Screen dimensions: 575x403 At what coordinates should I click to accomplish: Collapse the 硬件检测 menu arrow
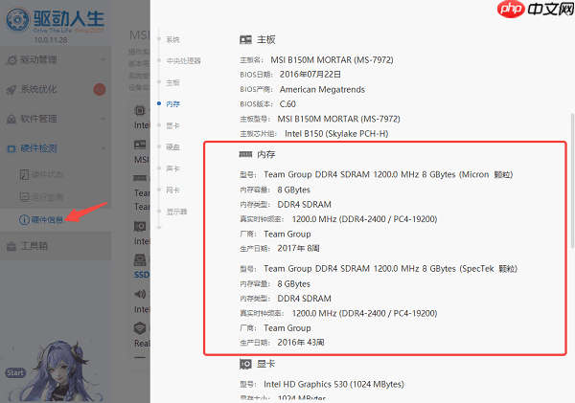(x=103, y=148)
